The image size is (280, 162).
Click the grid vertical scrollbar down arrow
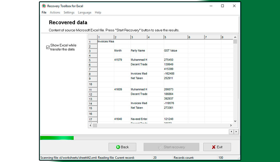click(x=235, y=121)
